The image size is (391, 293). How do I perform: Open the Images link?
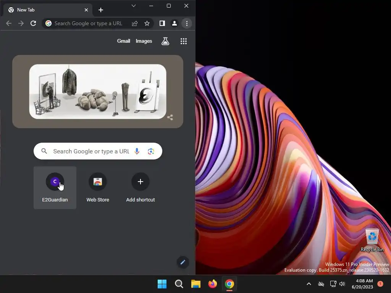(144, 41)
